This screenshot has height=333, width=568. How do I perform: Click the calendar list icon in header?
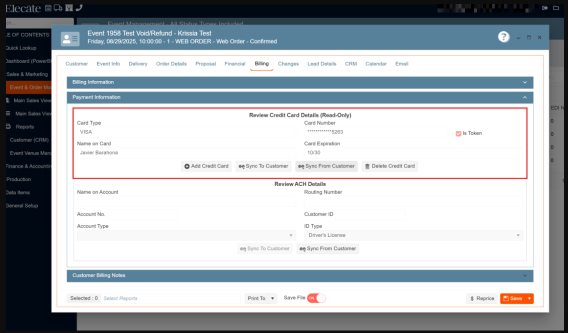point(48,8)
